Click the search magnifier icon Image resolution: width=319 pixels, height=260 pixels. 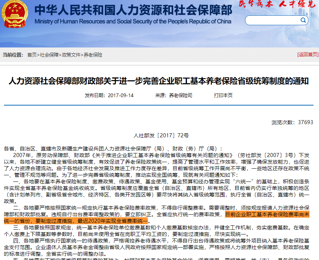pyautogui.click(x=303, y=20)
